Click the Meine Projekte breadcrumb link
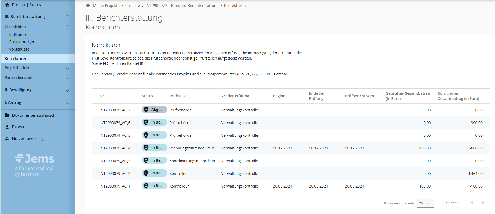The height and width of the screenshot is (214, 495). [106, 6]
